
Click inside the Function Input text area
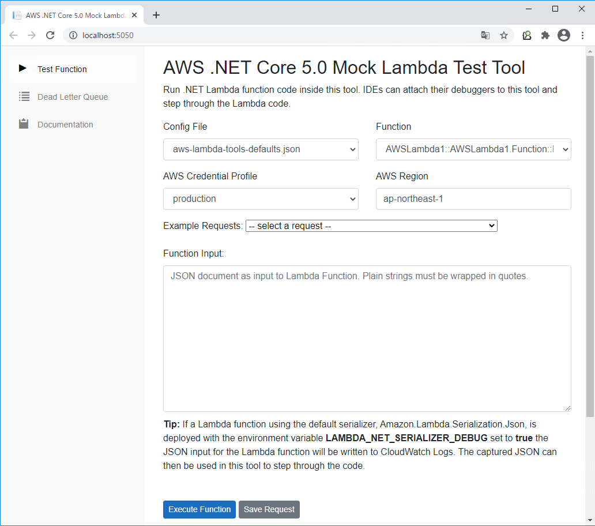coord(367,337)
